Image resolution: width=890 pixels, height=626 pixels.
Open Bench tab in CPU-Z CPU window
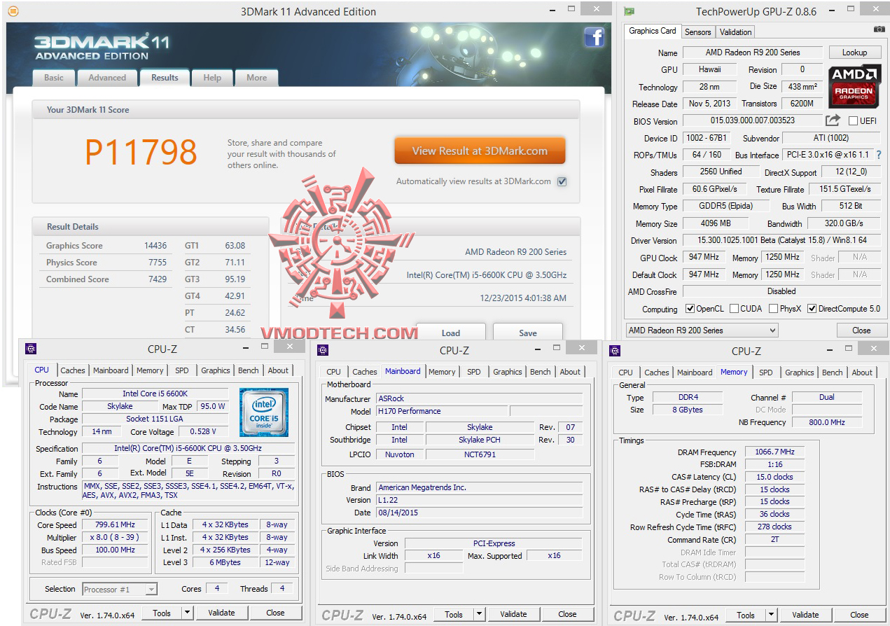[248, 370]
